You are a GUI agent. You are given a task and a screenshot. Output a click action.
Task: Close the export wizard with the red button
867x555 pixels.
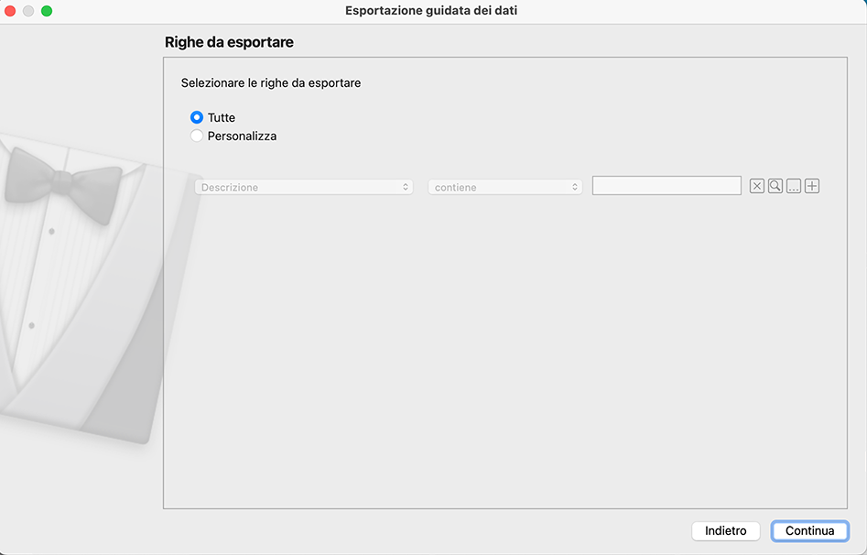click(x=11, y=11)
